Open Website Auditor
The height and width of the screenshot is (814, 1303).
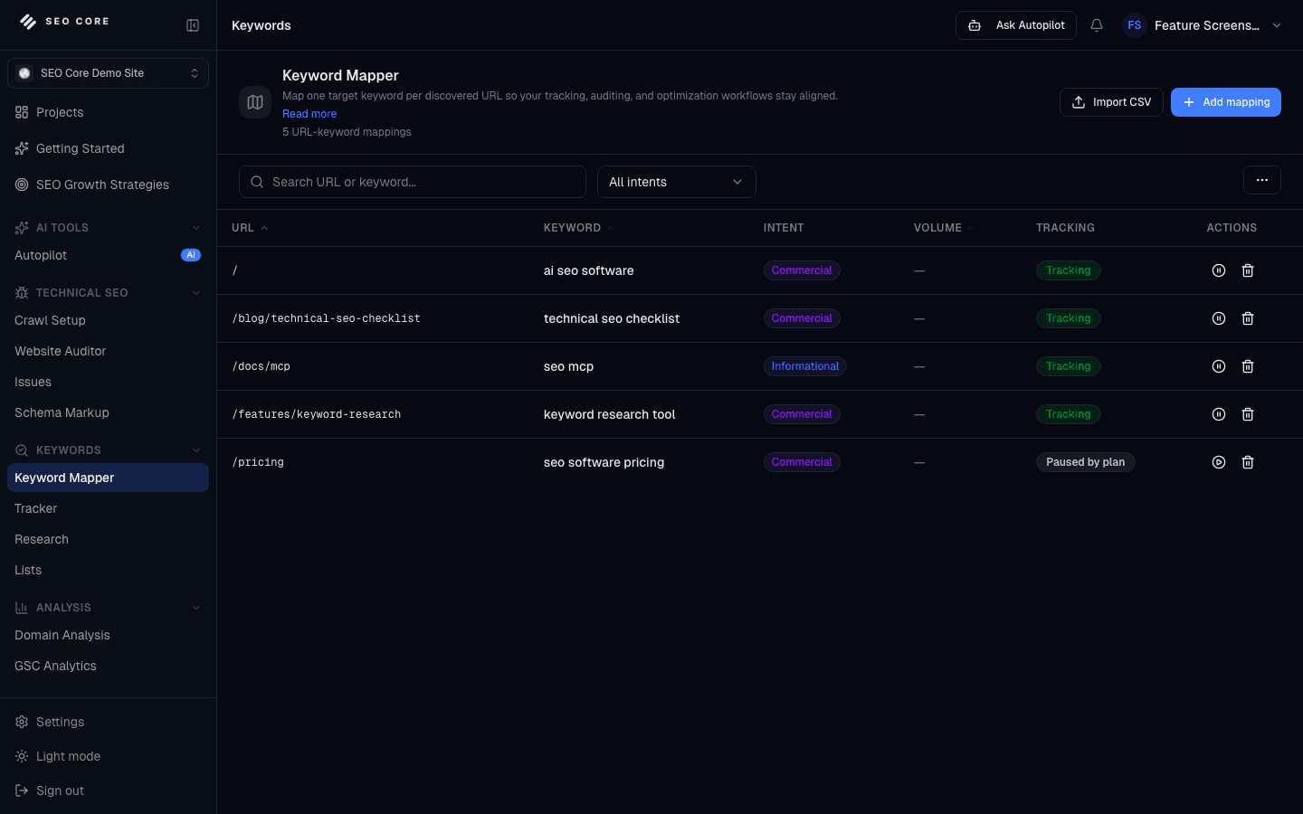[108, 351]
